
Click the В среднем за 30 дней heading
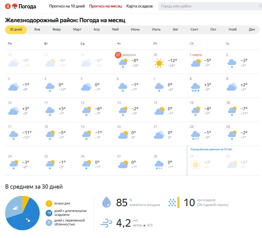tap(34, 187)
